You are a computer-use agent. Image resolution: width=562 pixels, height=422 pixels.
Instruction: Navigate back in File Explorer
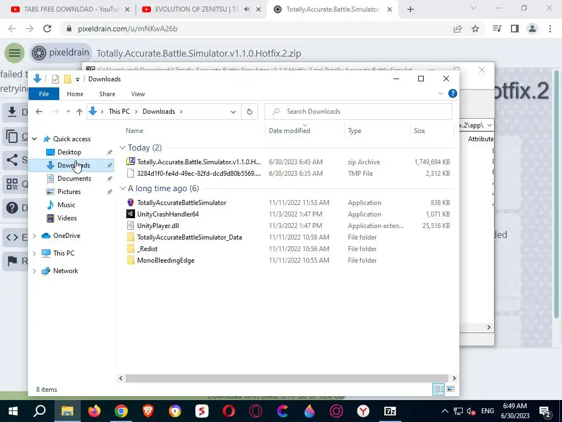tap(39, 112)
